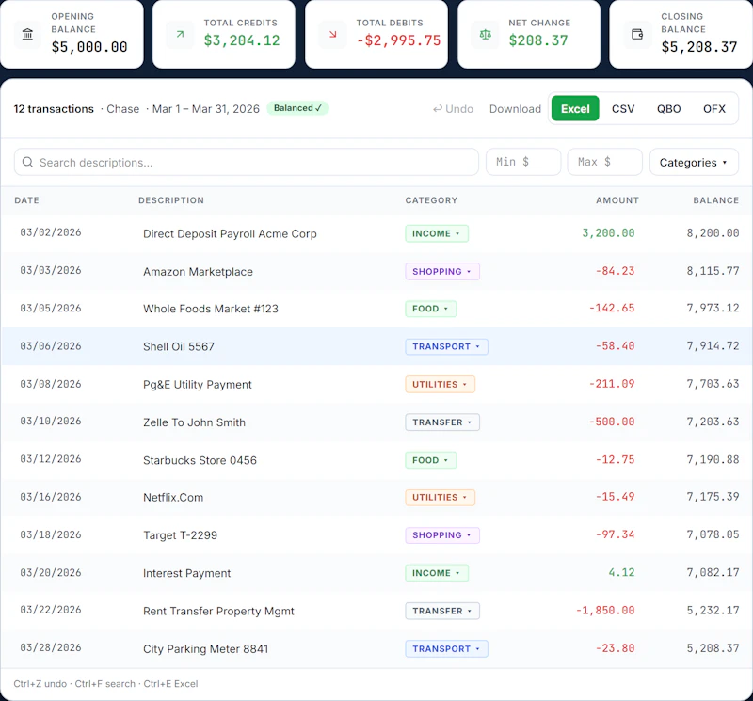
Task: Select description Whole Foods Market #123
Action: [211, 309]
